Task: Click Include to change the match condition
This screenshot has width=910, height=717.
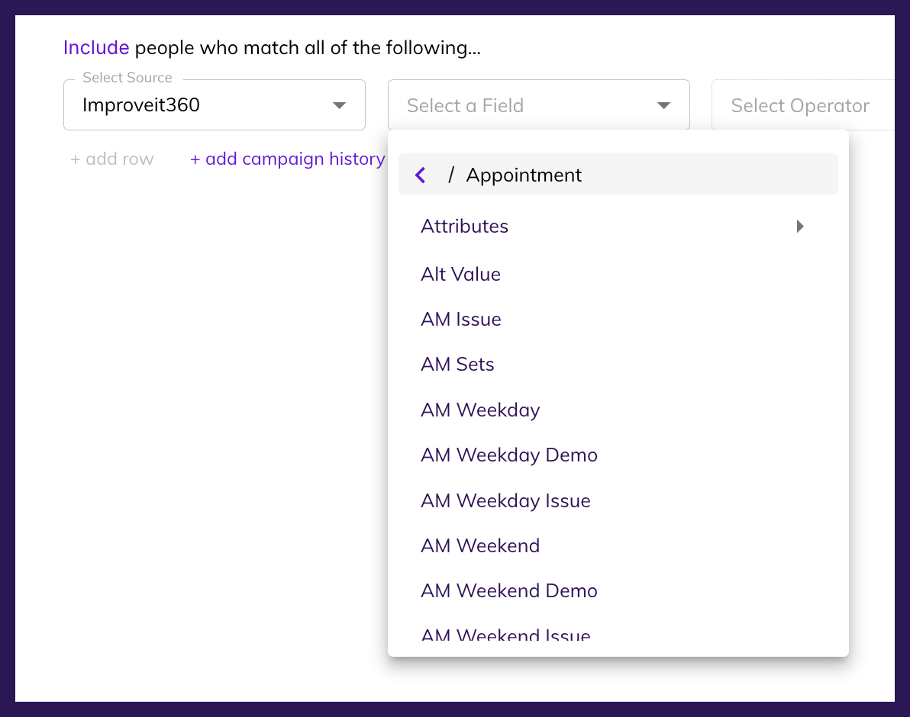Action: (x=96, y=47)
